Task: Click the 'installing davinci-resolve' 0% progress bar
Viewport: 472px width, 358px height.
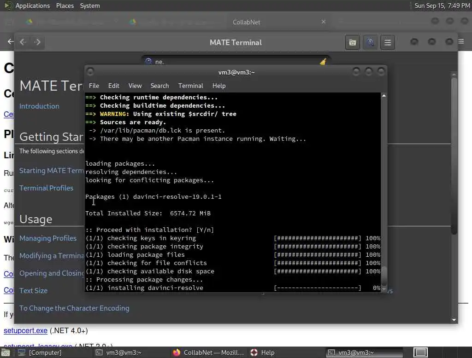Action: click(317, 288)
